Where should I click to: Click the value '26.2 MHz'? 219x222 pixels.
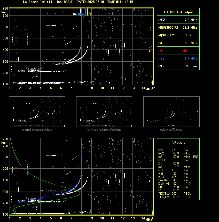click(x=190, y=28)
